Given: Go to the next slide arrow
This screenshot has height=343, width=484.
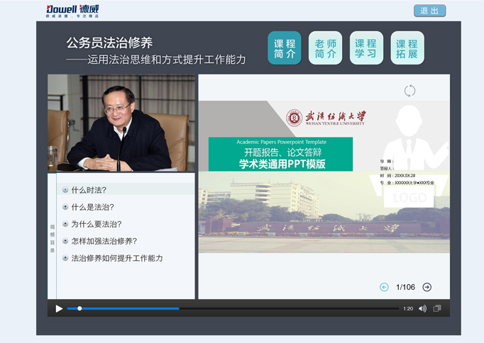Looking at the screenshot, I should click(427, 287).
